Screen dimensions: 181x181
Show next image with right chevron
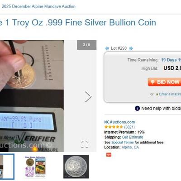(x=88, y=96)
